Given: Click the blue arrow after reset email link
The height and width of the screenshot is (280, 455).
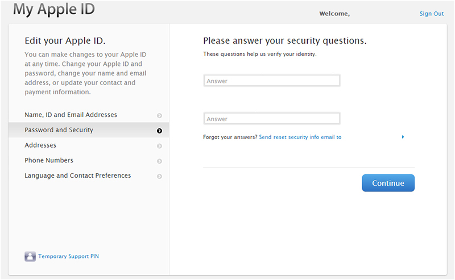Looking at the screenshot, I should tap(403, 137).
